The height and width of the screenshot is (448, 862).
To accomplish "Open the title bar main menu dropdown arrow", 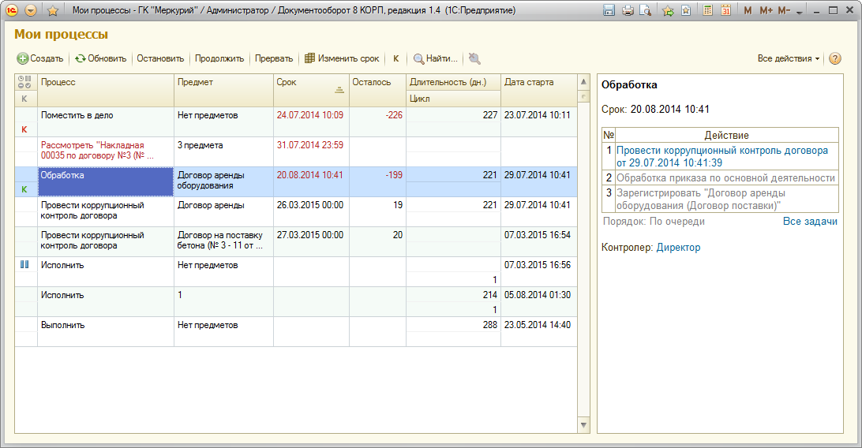I will (32, 10).
